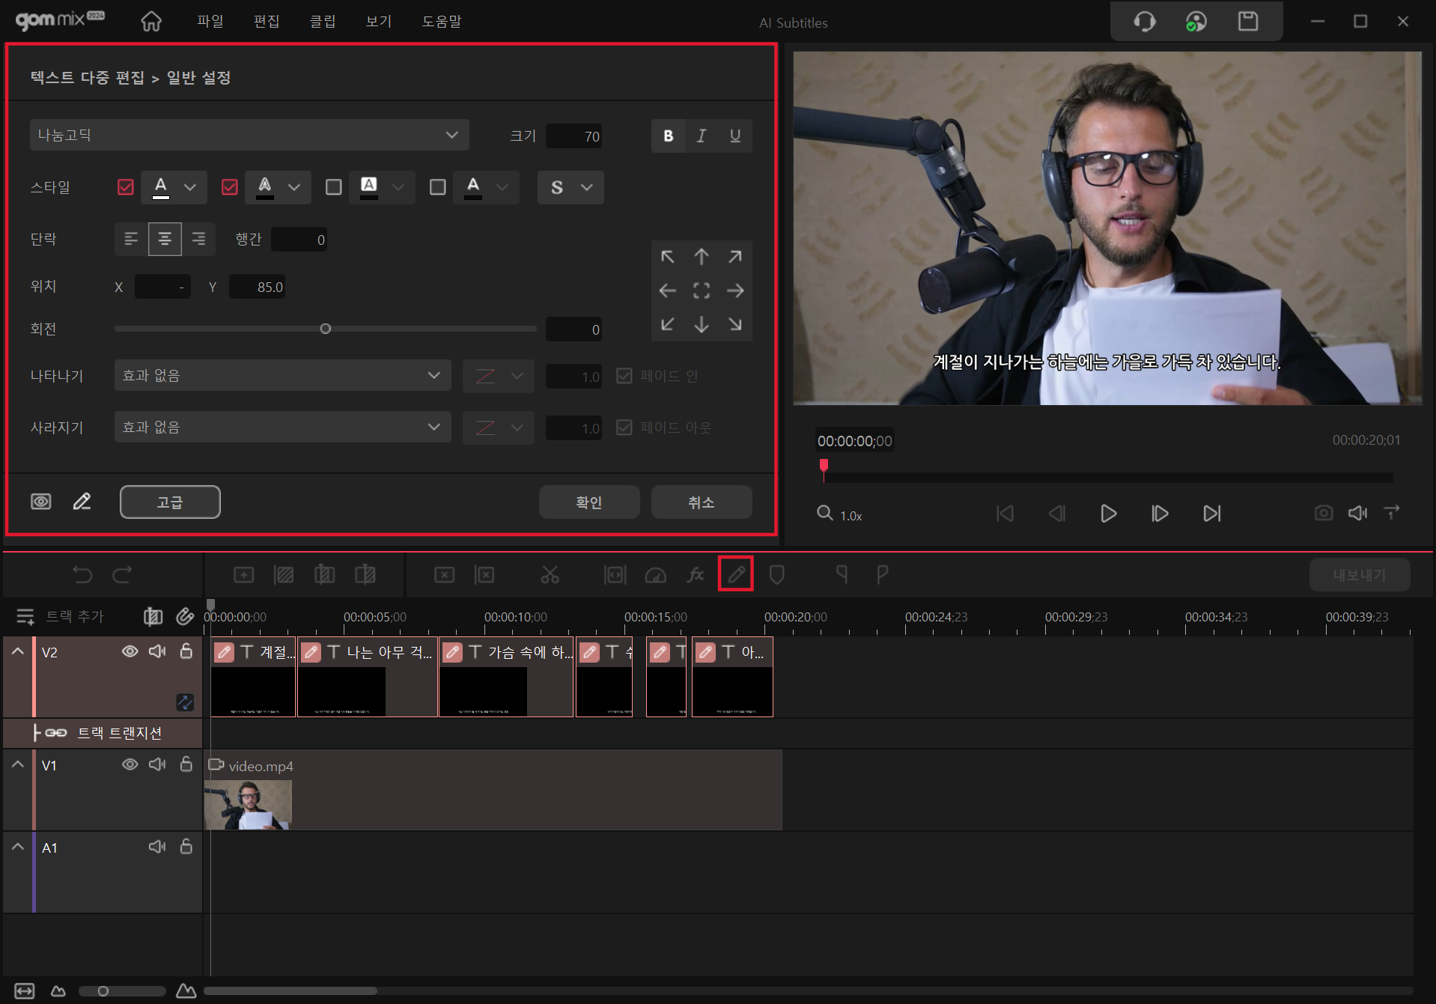Click the home icon in the title bar
The width and height of the screenshot is (1436, 1004).
[151, 22]
